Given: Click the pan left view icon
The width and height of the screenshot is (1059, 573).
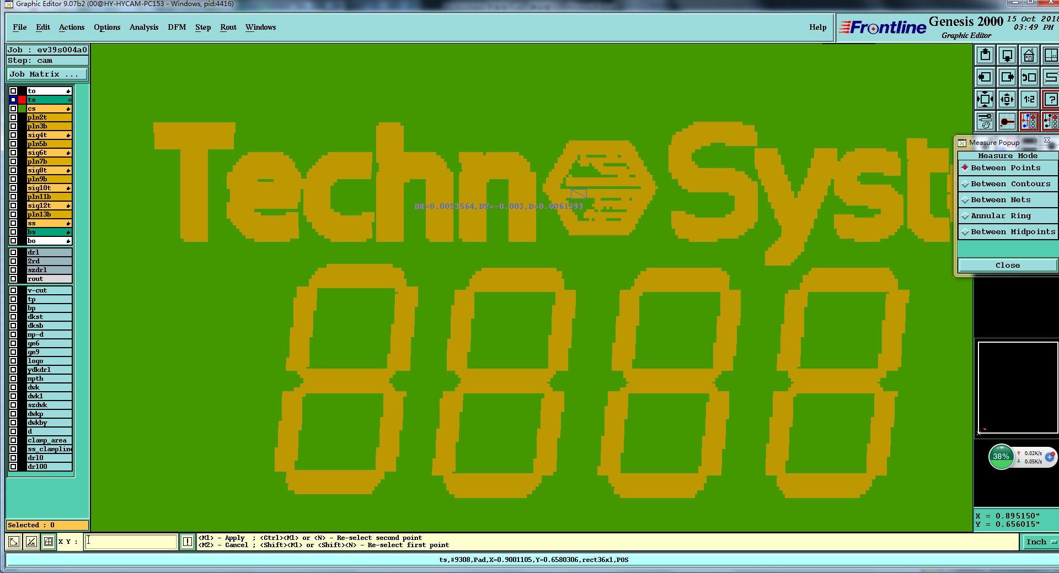Looking at the screenshot, I should pyautogui.click(x=985, y=78).
